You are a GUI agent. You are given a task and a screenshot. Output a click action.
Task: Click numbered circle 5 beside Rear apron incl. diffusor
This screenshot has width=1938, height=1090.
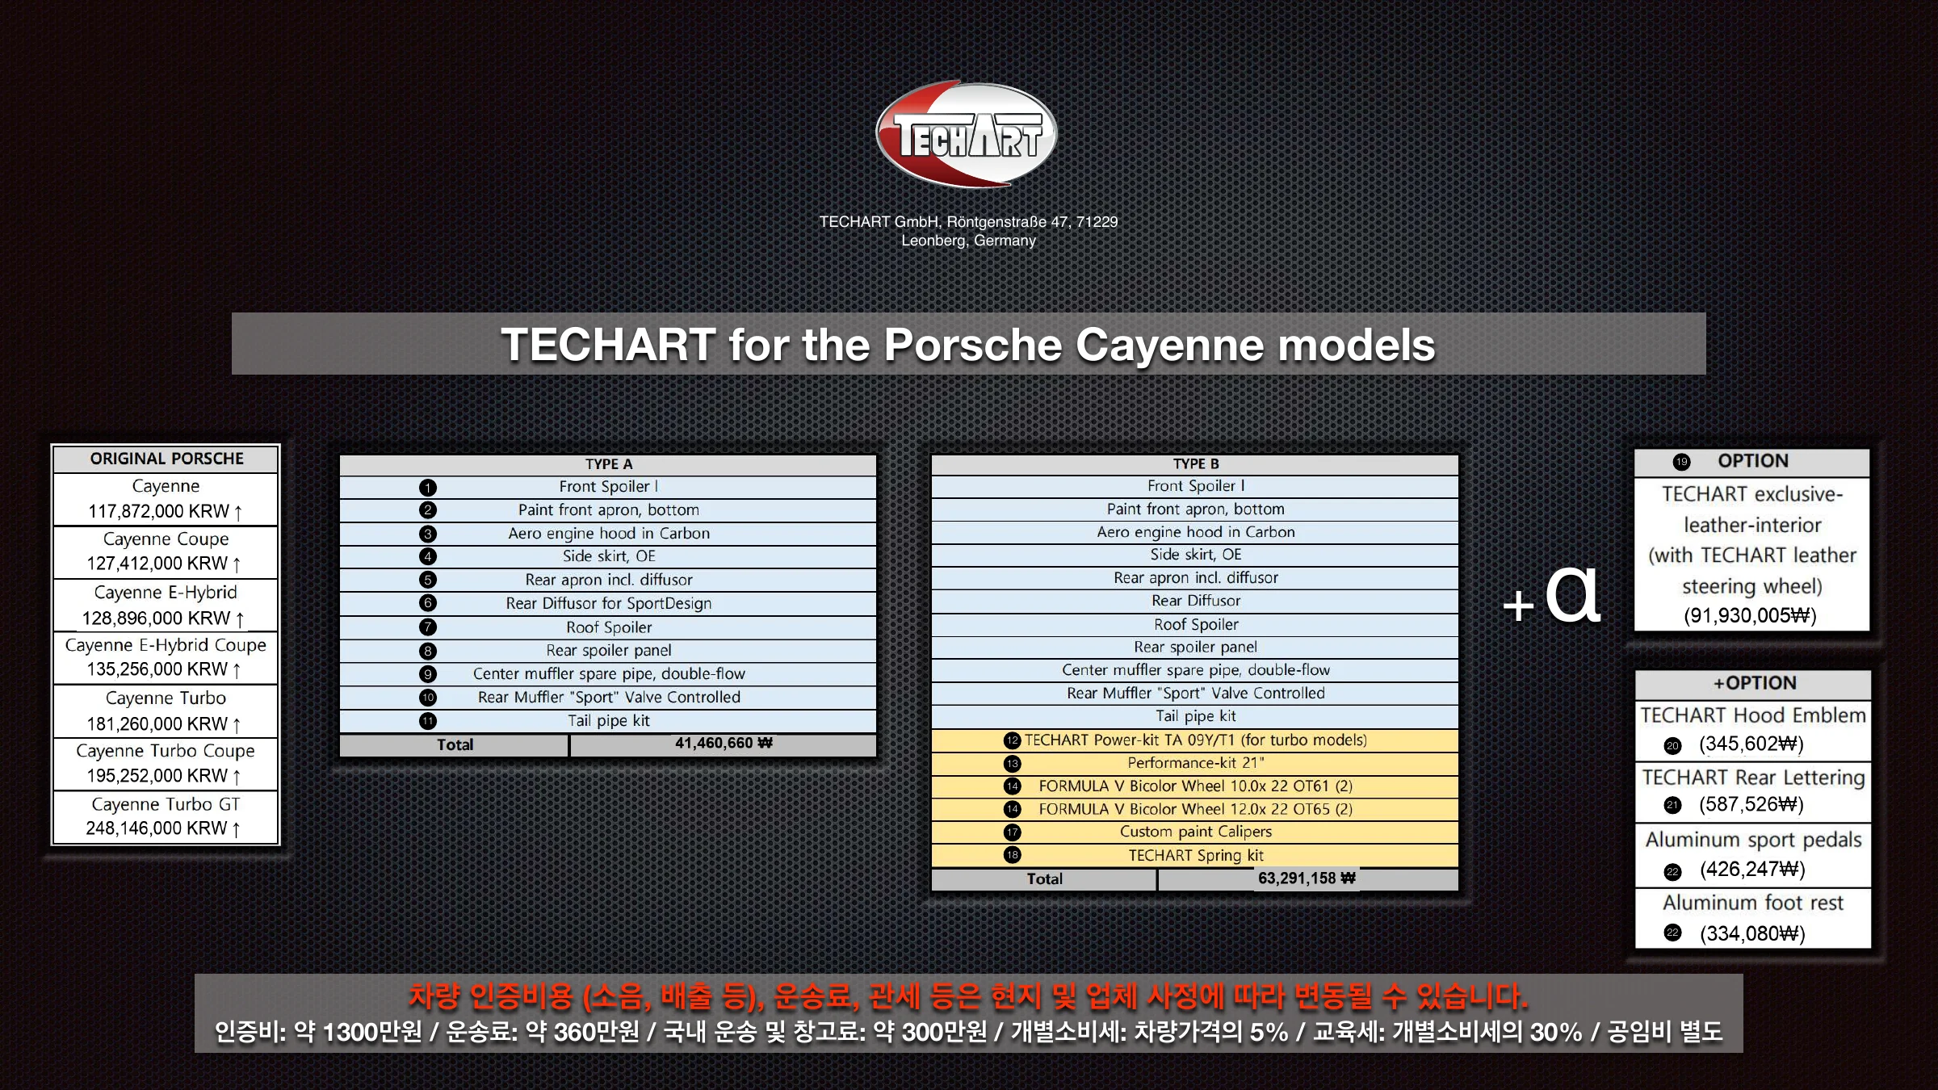(428, 580)
